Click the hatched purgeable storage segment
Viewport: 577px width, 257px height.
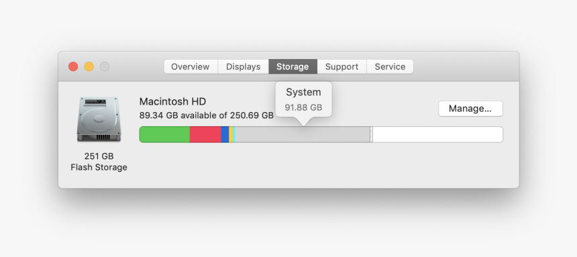[x=371, y=134]
